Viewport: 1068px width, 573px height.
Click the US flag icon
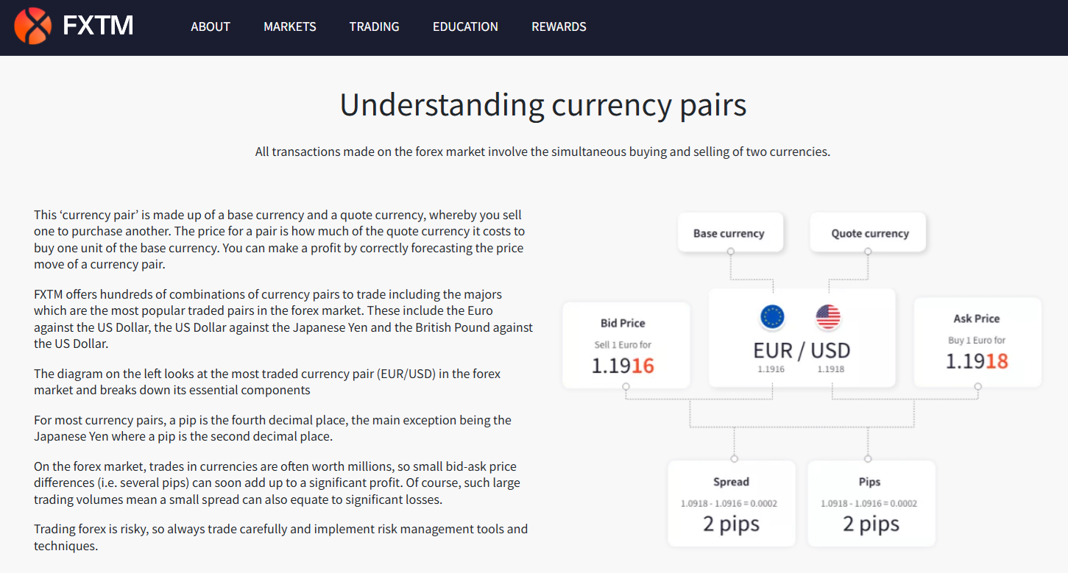tap(828, 317)
